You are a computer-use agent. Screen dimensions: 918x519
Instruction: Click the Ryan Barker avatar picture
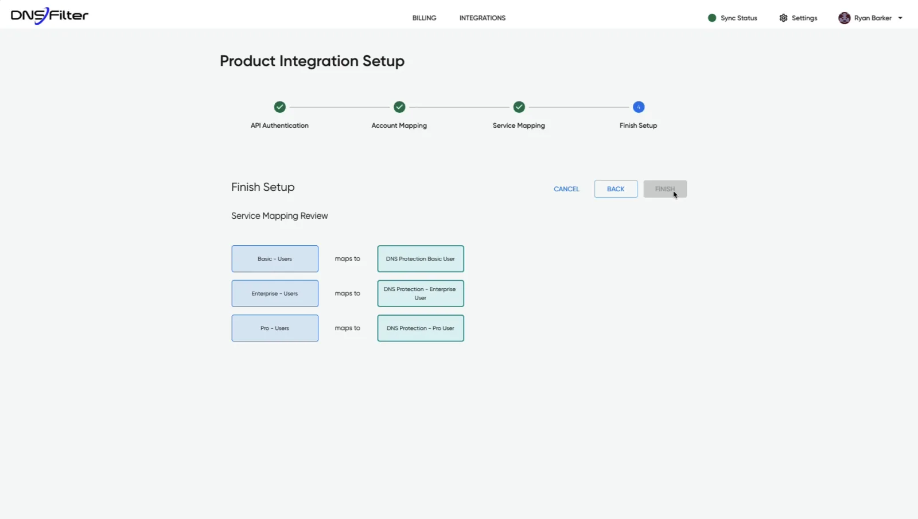(x=844, y=18)
